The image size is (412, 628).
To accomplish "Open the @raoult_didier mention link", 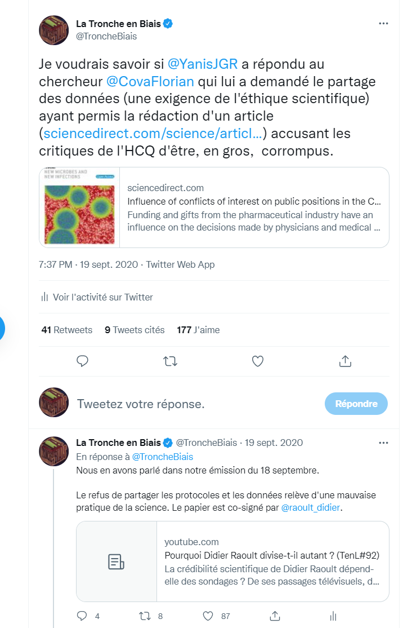I will [311, 507].
